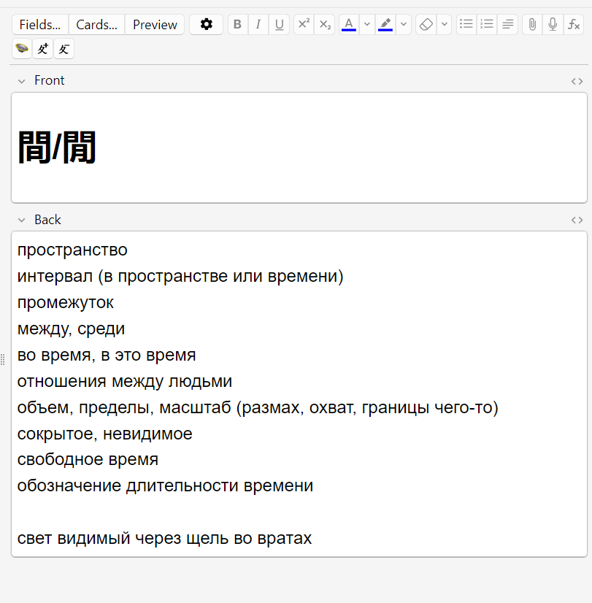This screenshot has height=603, width=592.
Task: Click the line 'свет видимый через щель во вратах'
Action: pyautogui.click(x=164, y=539)
